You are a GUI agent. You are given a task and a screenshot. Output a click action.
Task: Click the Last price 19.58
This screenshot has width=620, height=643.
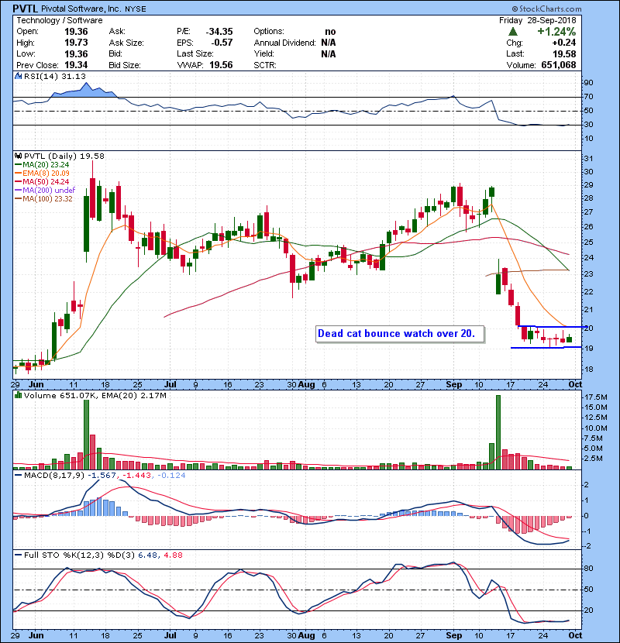(x=564, y=54)
